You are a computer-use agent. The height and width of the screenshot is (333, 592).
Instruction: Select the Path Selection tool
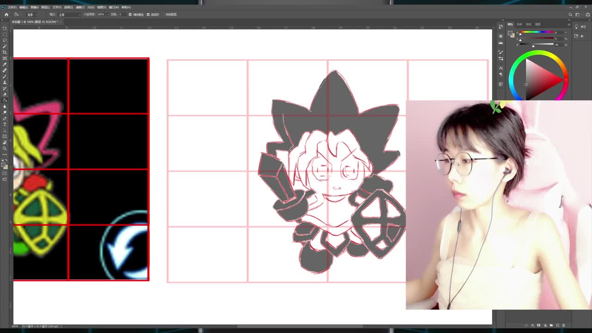(x=5, y=130)
